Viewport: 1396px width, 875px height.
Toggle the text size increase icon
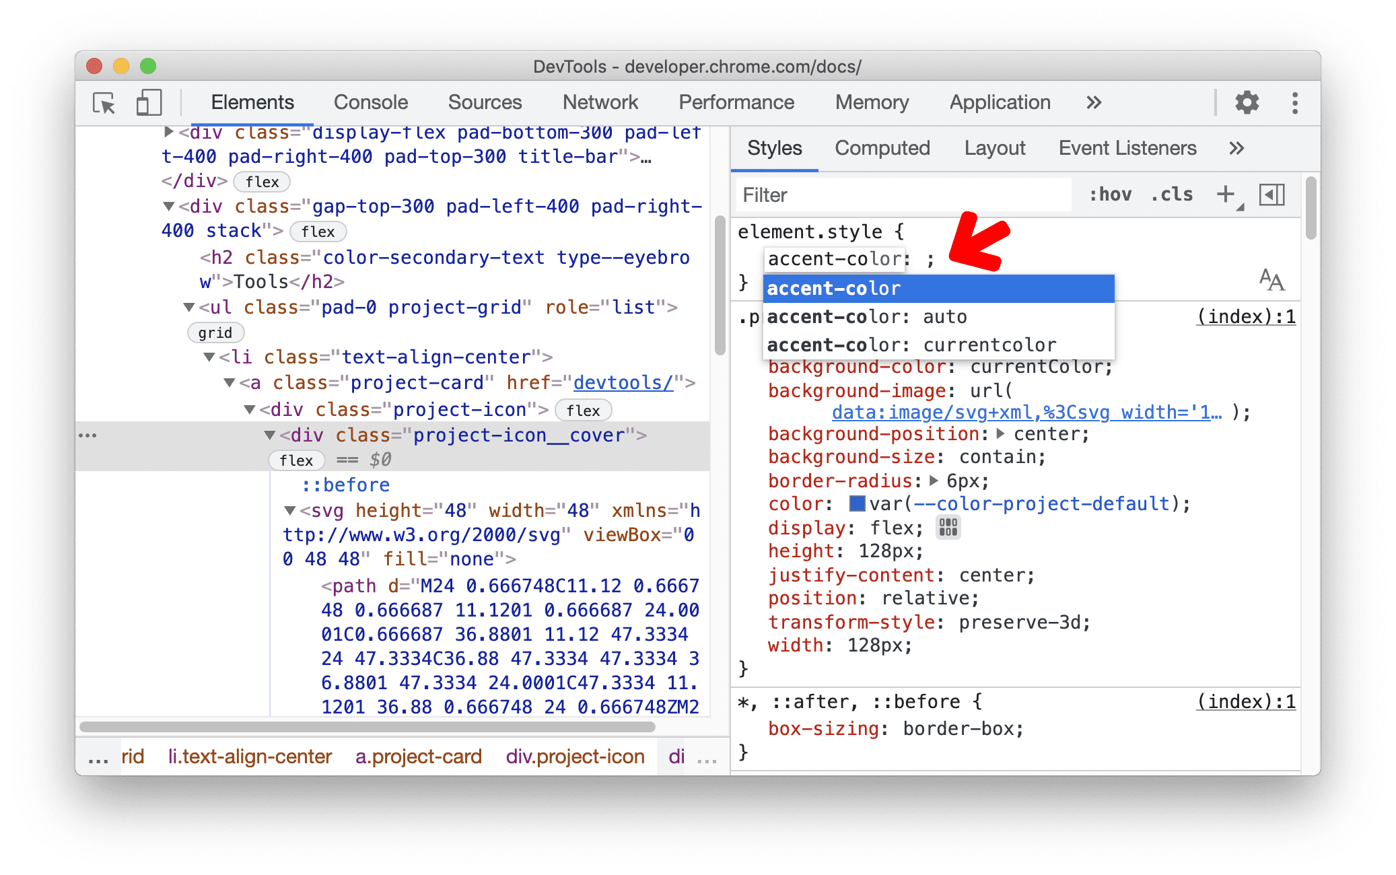[1272, 279]
